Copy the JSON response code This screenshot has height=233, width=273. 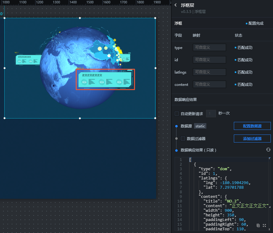point(258,225)
